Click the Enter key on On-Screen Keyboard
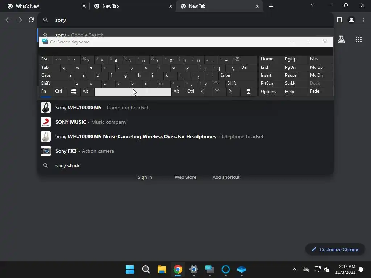Screen dimensions: 371x278 point(238,75)
